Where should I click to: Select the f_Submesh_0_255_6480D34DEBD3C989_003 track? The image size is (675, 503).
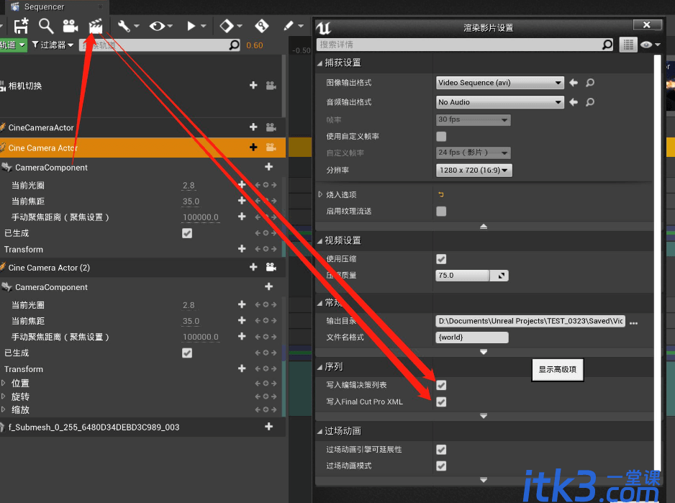coord(142,427)
